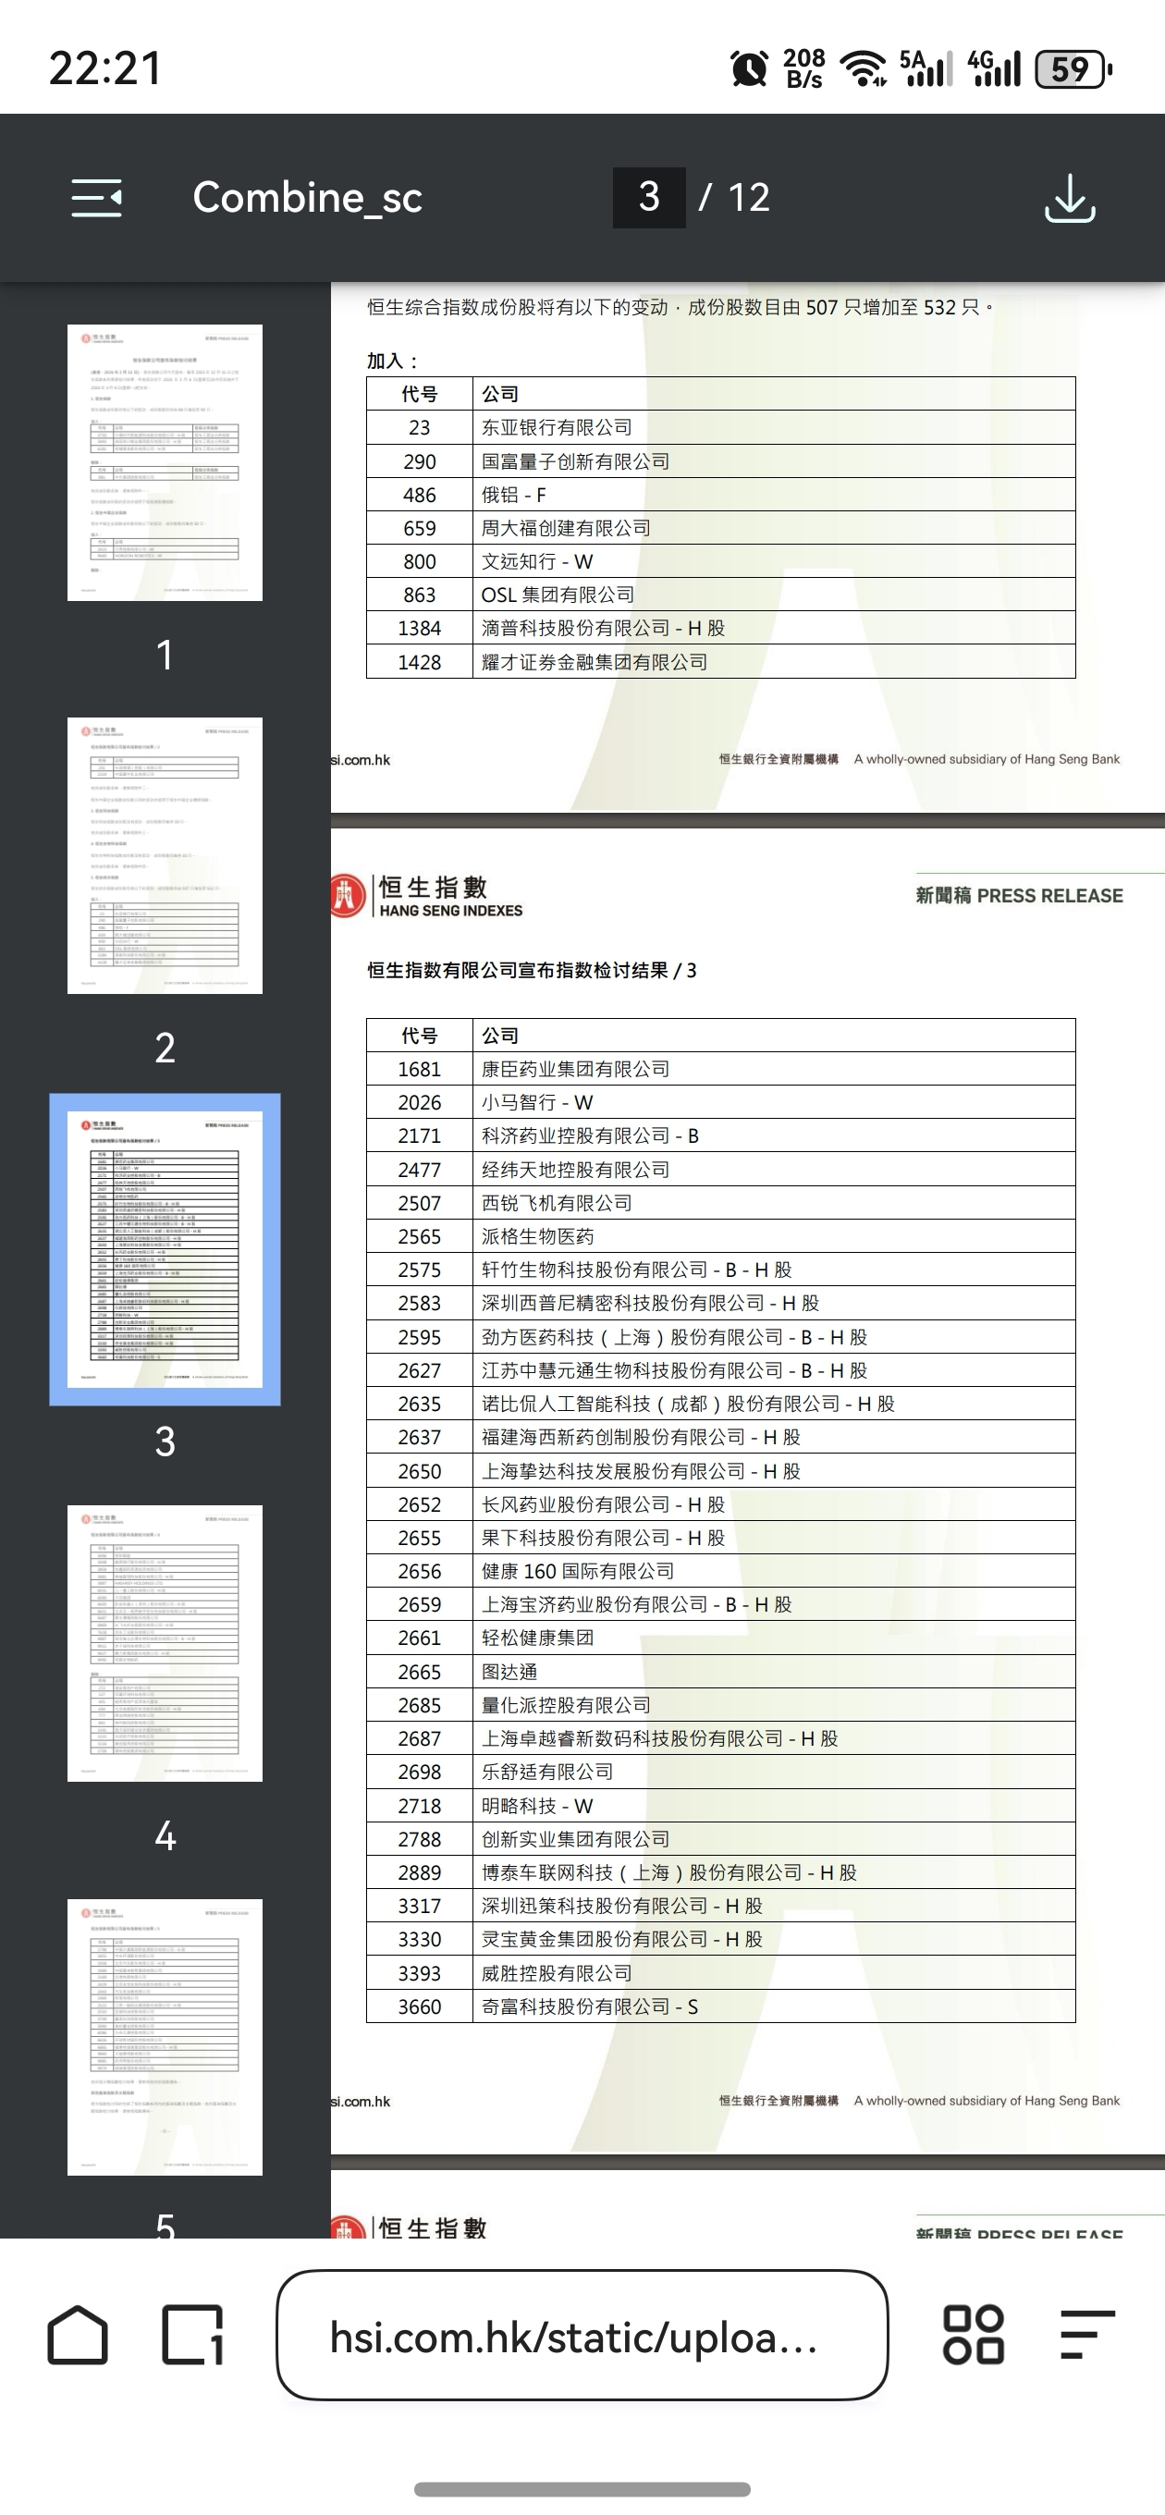Open the browser tabs counter icon
Viewport: 1165px width, 2515px height.
pos(192,2336)
